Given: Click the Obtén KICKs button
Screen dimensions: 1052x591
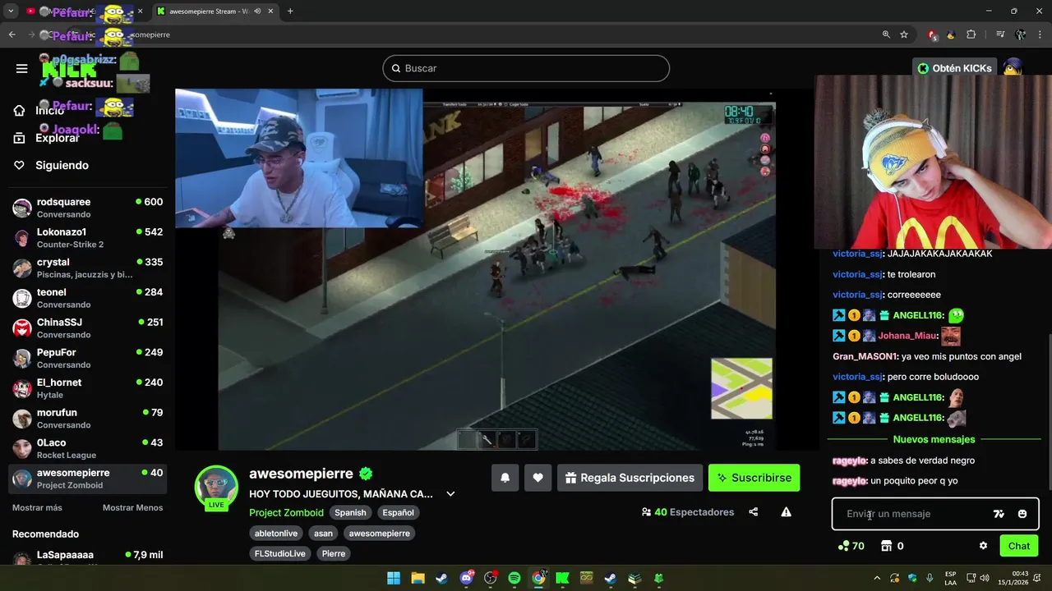Looking at the screenshot, I should click(955, 68).
